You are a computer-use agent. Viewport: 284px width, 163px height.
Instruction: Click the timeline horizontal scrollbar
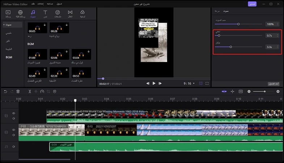pyautogui.click(x=44, y=159)
